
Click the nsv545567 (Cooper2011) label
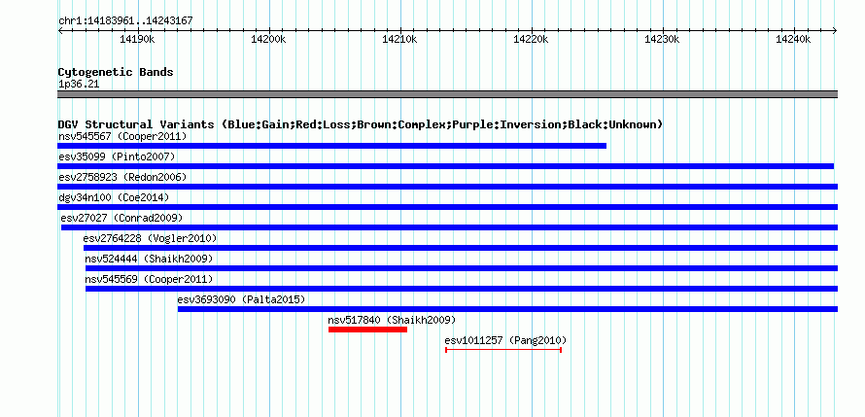pyautogui.click(x=122, y=136)
